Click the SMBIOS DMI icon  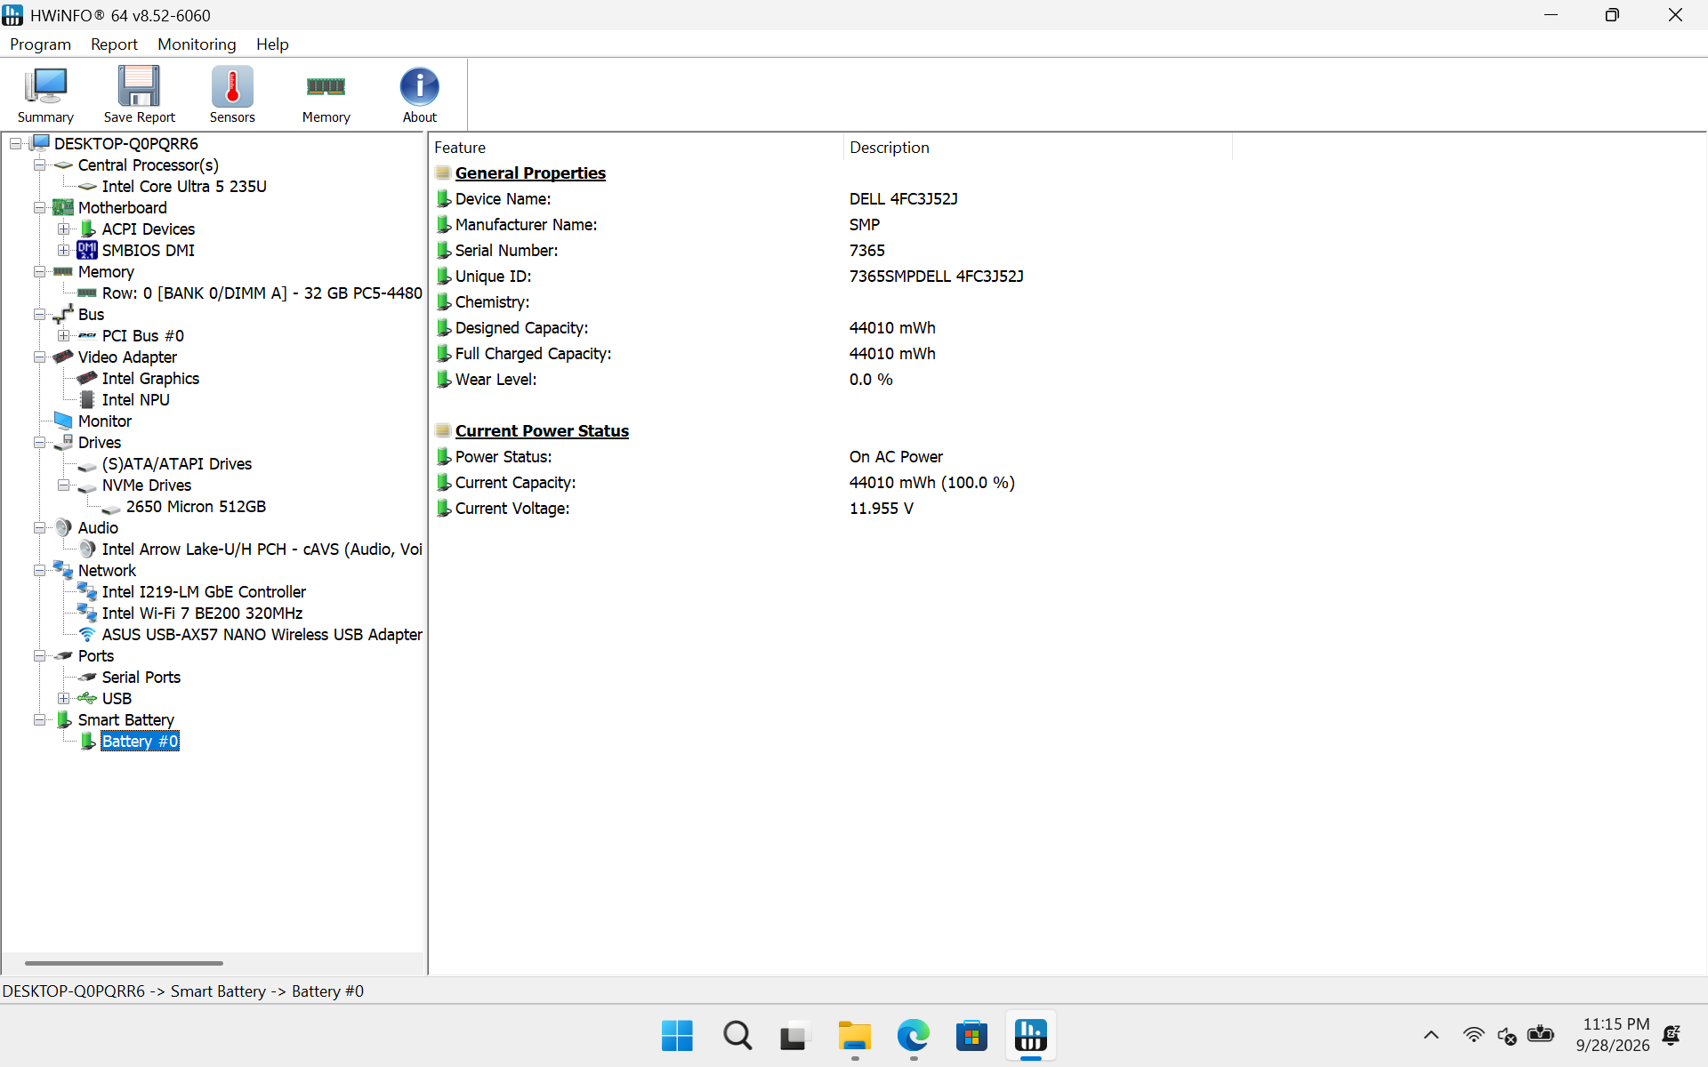[x=87, y=250]
